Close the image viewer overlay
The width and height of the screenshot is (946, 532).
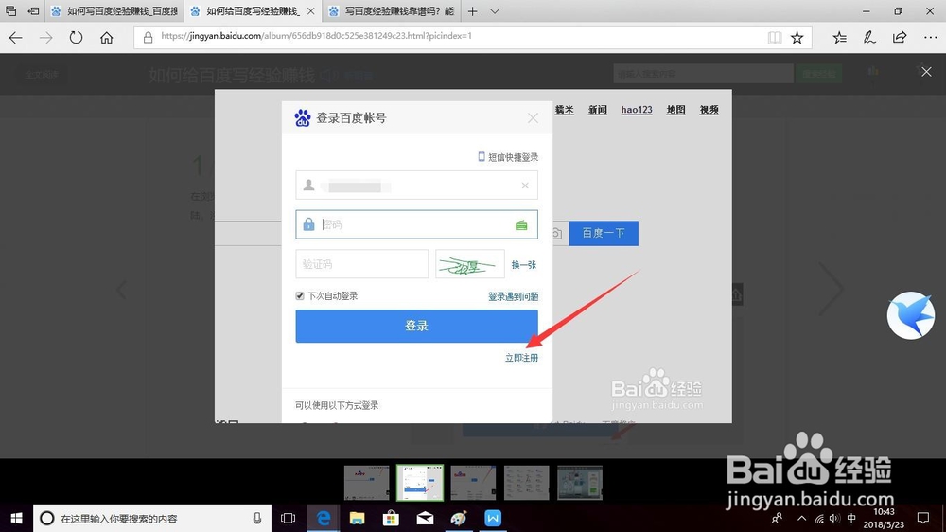pyautogui.click(x=926, y=72)
